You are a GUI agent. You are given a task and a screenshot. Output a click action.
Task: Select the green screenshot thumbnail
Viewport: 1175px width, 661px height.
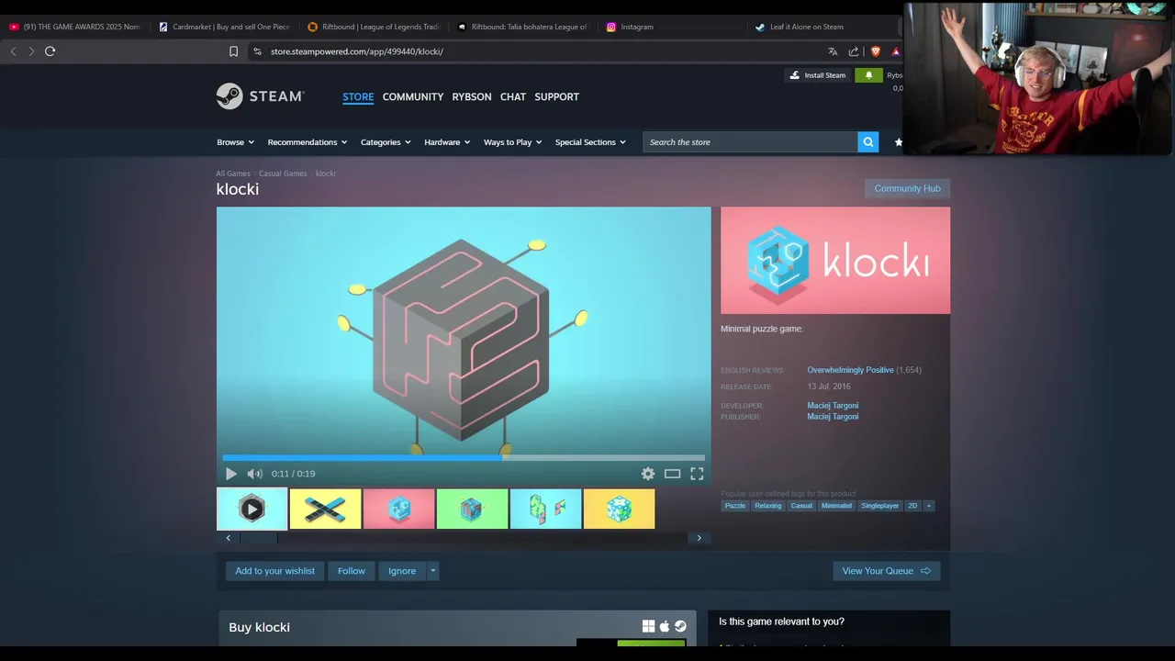point(472,509)
